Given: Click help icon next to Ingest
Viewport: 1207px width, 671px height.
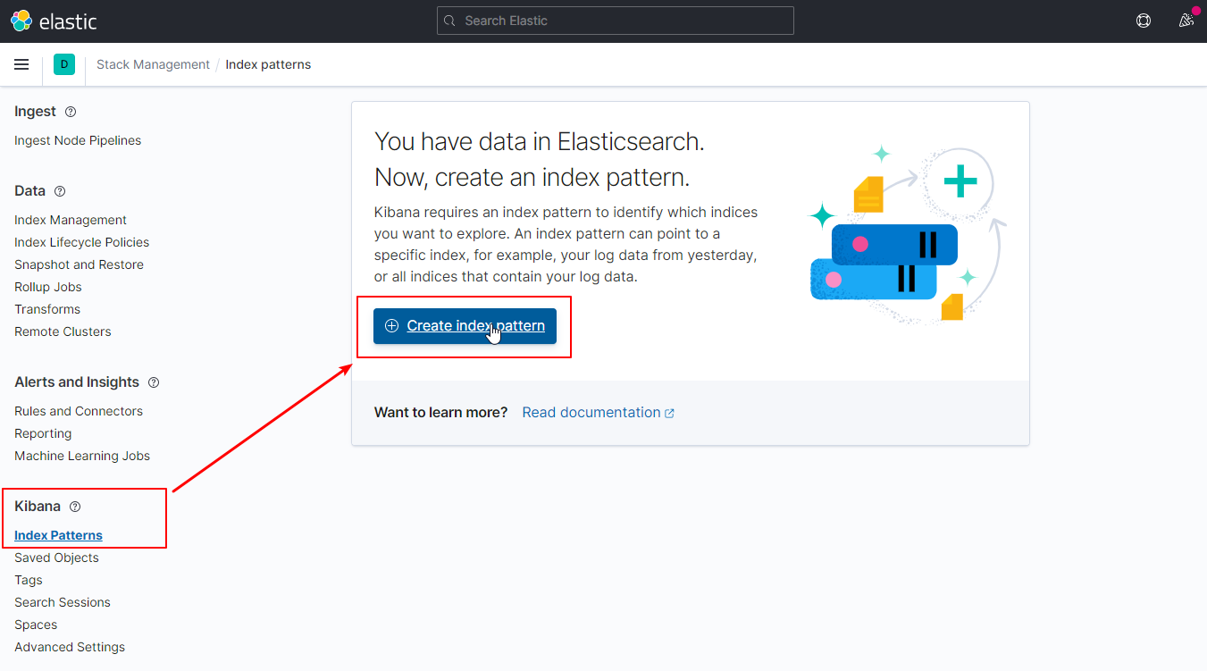Looking at the screenshot, I should tap(71, 112).
